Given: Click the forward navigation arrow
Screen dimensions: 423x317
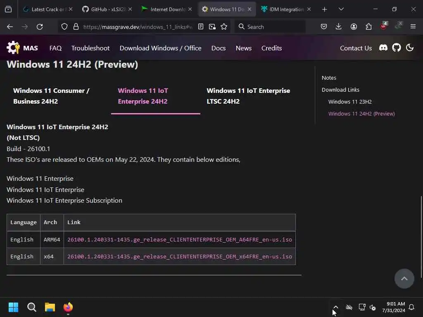Looking at the screenshot, I should (x=25, y=27).
